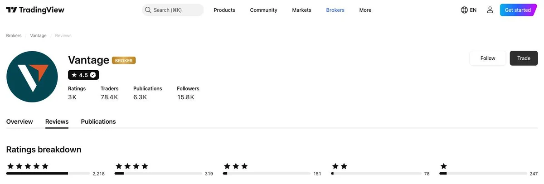The width and height of the screenshot is (544, 184).
Task: Click the three-star bar showing 151
Action: click(x=267, y=174)
